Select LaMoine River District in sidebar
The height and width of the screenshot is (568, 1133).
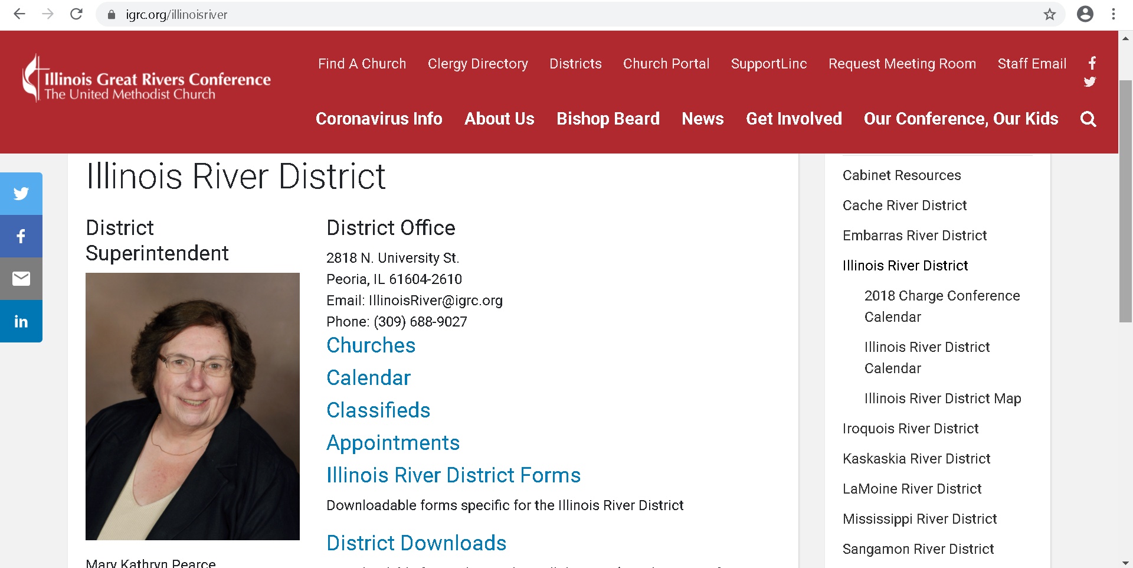click(912, 489)
